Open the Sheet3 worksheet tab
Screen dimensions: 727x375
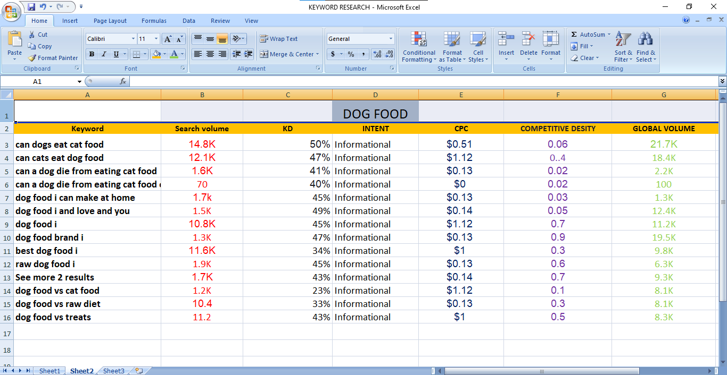tap(113, 371)
